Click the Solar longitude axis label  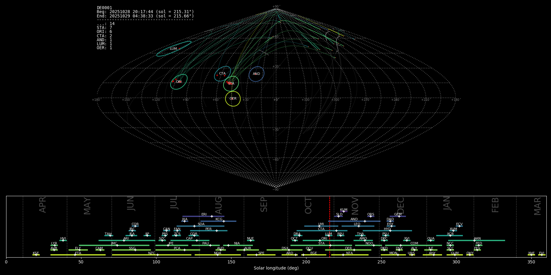tap(276, 268)
